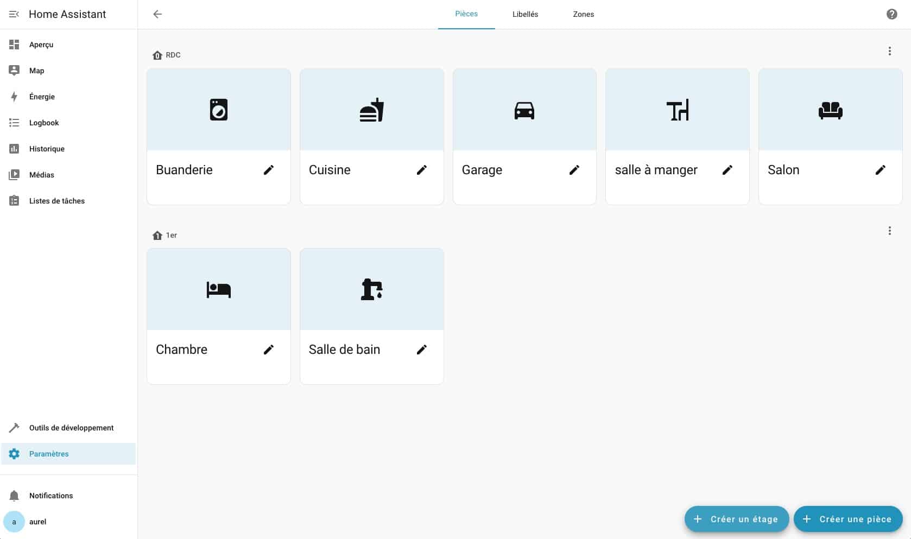Click the Chambre room name
Screen dimensions: 911x539
coord(181,350)
